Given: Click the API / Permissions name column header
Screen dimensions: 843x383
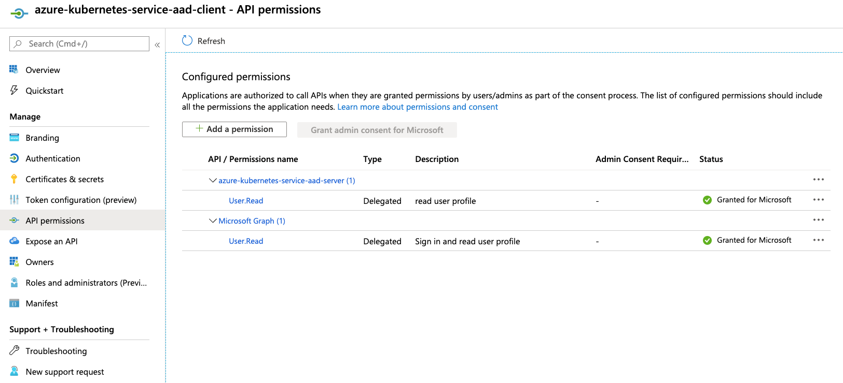Looking at the screenshot, I should tap(253, 159).
